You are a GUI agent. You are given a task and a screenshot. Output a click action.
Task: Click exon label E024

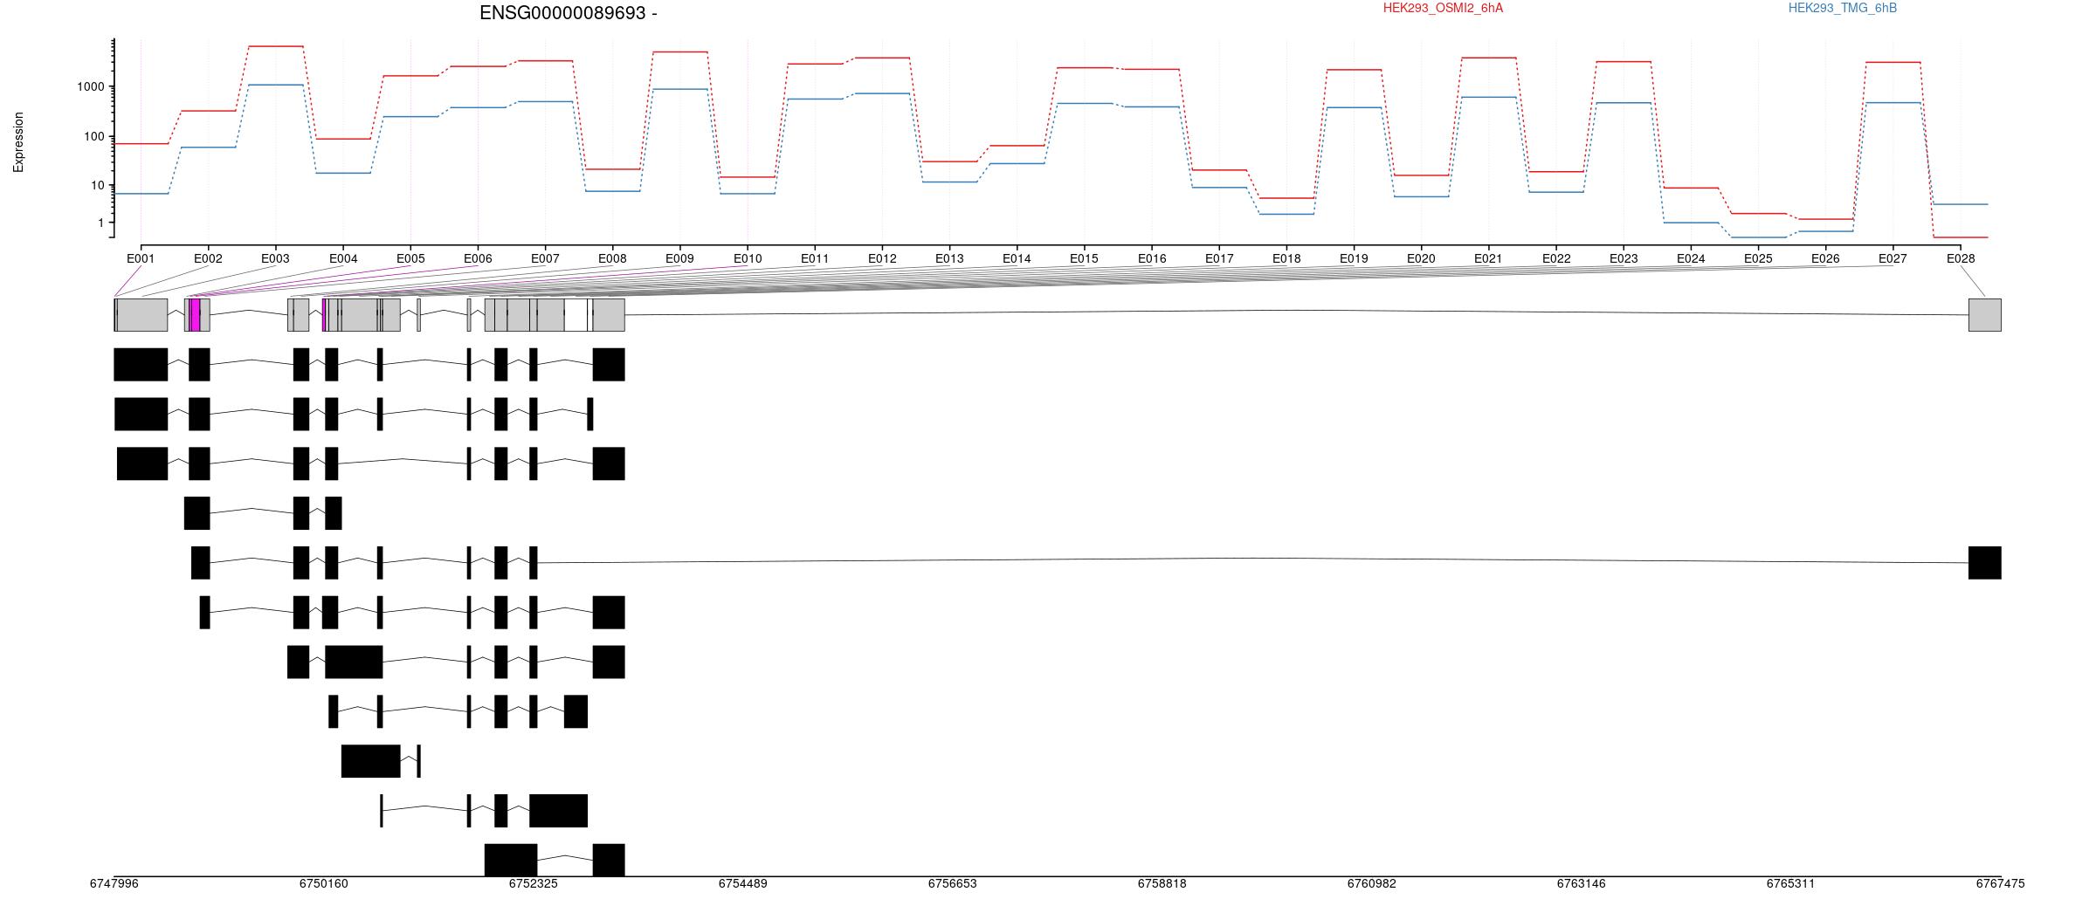point(1691,258)
